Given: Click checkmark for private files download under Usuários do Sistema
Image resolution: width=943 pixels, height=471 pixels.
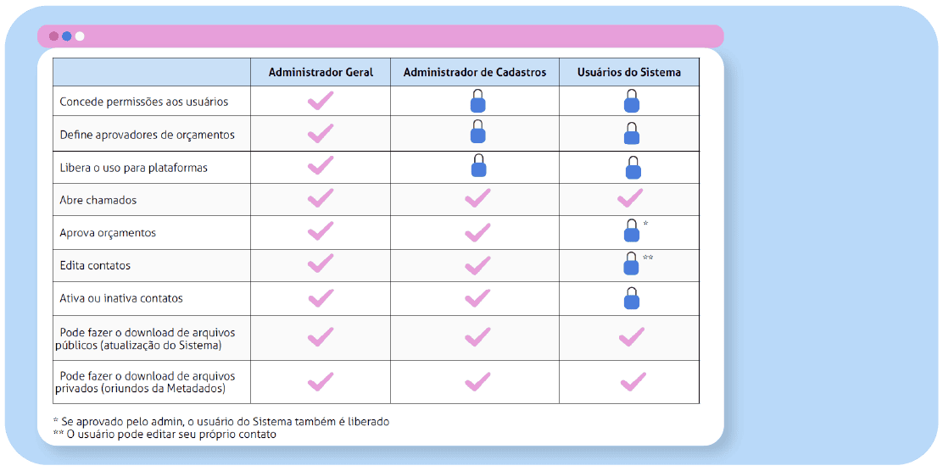Looking at the screenshot, I should [x=633, y=382].
